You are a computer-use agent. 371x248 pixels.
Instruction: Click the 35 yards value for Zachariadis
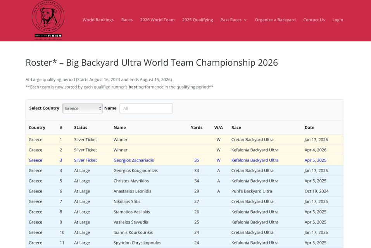pos(197,160)
